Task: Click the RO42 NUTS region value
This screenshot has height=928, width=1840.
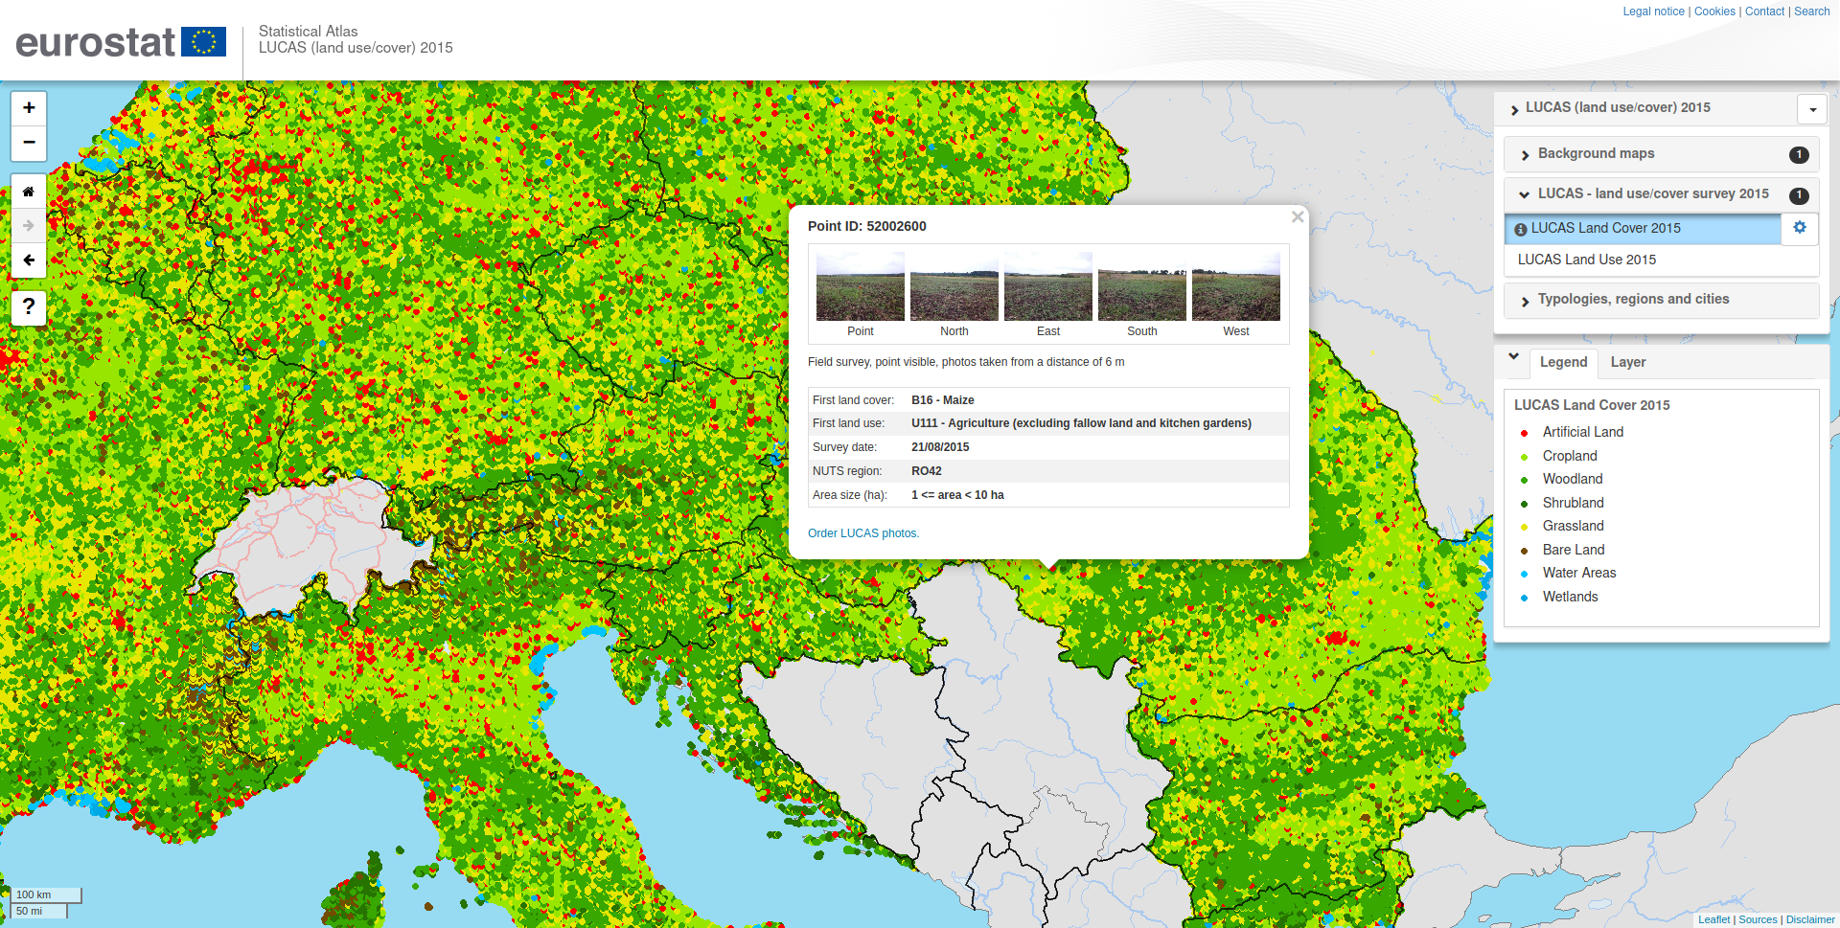Action: [926, 471]
